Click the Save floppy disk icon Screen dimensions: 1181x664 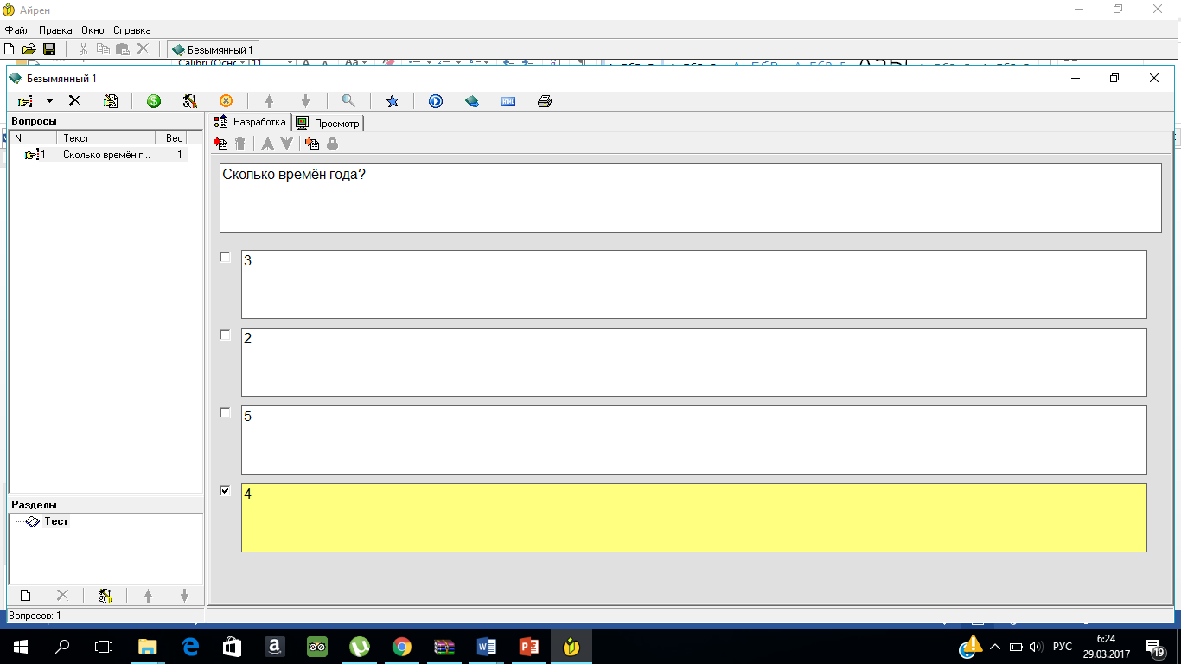(x=49, y=49)
